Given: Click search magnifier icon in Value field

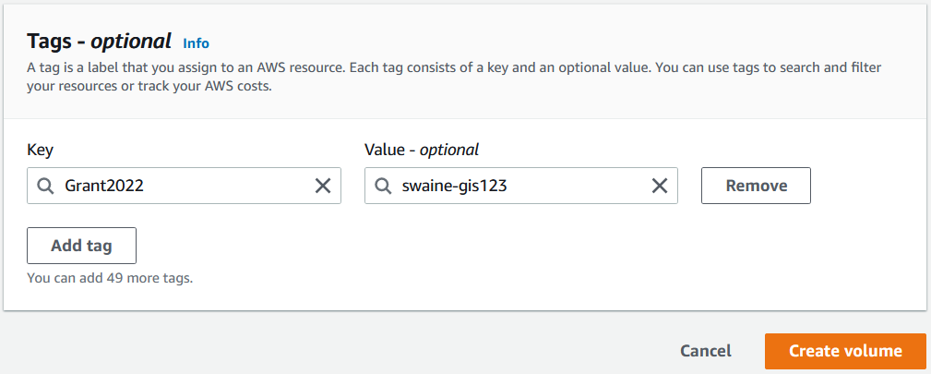Looking at the screenshot, I should point(384,187).
